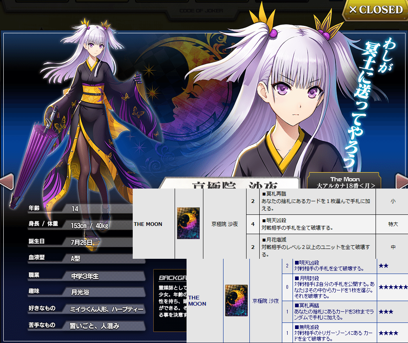Click the '月花殲滅' ability row
Image resolution: width=408 pixels, height=343 pixels.
pyautogui.click(x=318, y=246)
